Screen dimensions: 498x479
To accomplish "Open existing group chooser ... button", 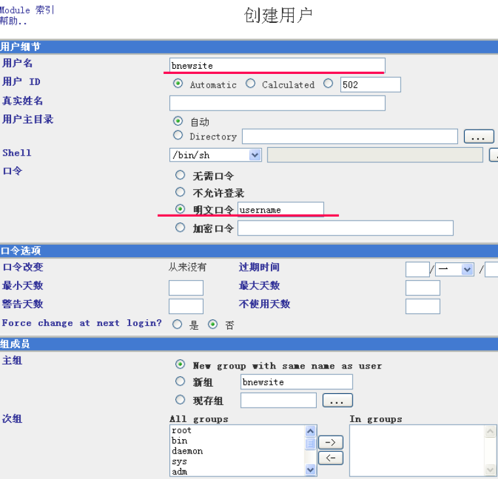I will pyautogui.click(x=337, y=400).
